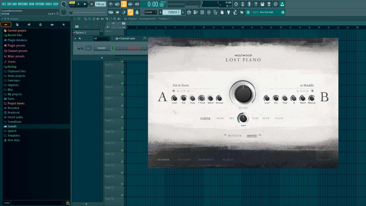366x206 pixels.
Task: Open channel rack options arrow menu
Action: point(75,39)
